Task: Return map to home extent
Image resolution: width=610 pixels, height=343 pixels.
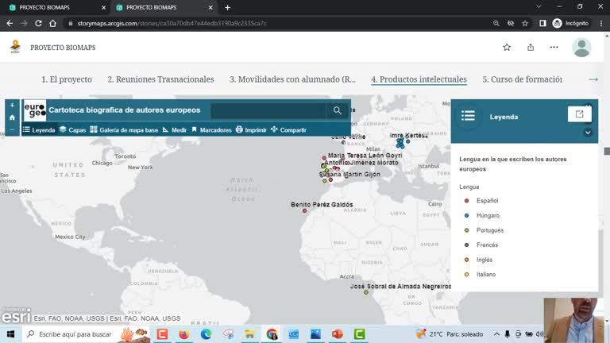Action: tap(12, 118)
